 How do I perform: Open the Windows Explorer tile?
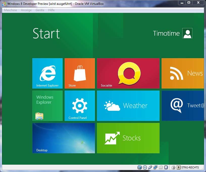(x=47, y=106)
